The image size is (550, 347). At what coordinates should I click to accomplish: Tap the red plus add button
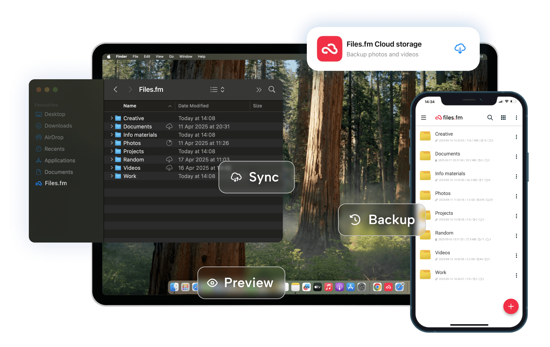pos(511,306)
